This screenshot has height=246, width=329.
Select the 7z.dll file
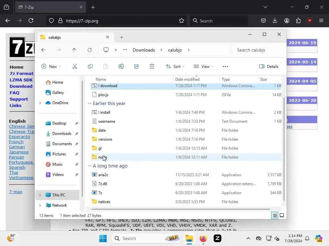click(186, 184)
